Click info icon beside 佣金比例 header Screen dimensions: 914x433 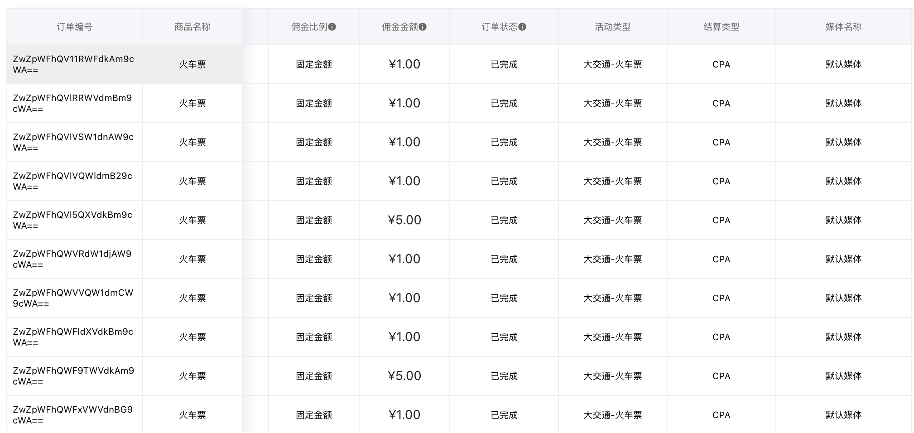coord(332,27)
